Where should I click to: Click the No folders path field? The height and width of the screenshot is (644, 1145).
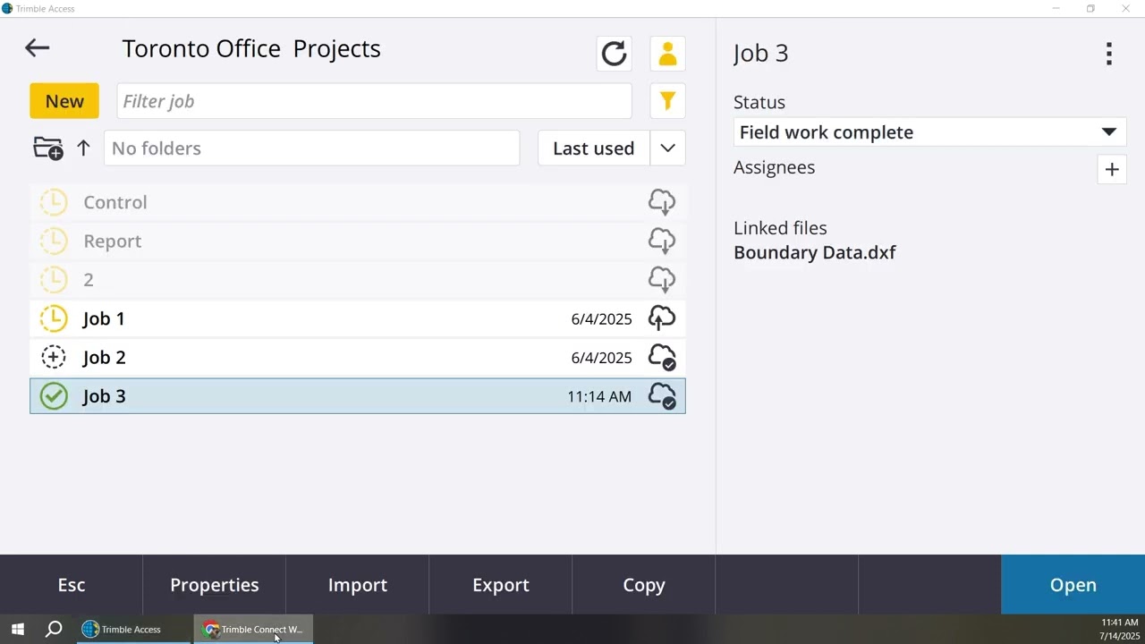[x=311, y=148]
